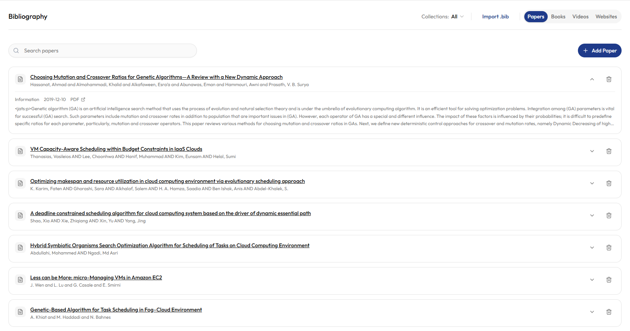Switch to the Books tab

coord(558,16)
